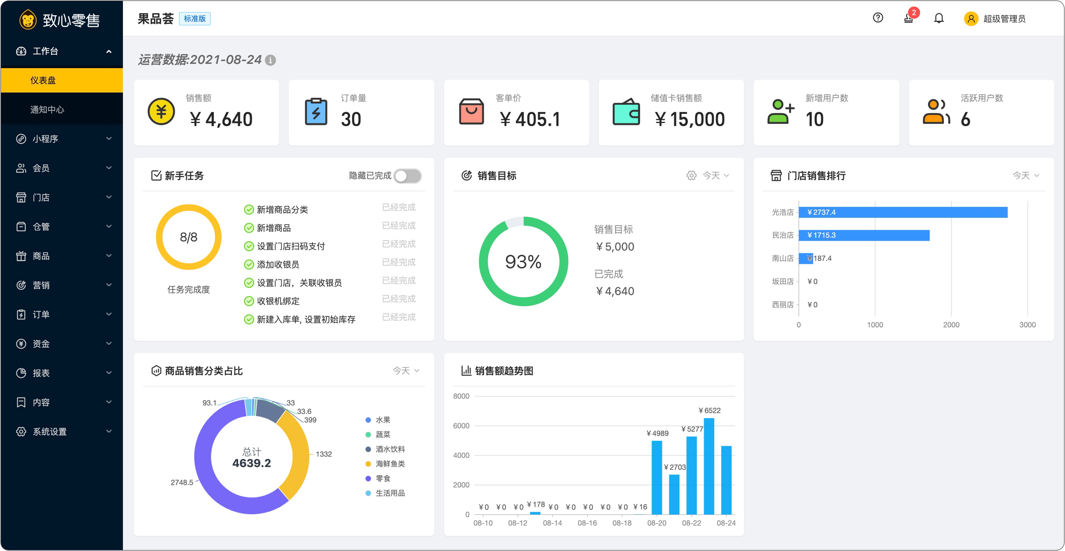Click the 小程序 sidebar icon
The image size is (1065, 551).
click(x=21, y=139)
